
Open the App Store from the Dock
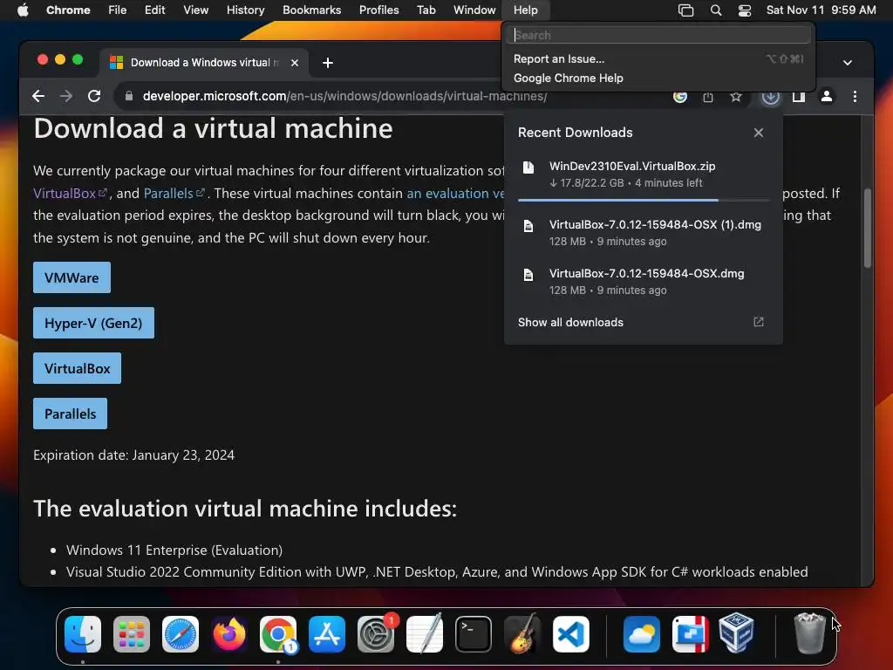coord(327,634)
